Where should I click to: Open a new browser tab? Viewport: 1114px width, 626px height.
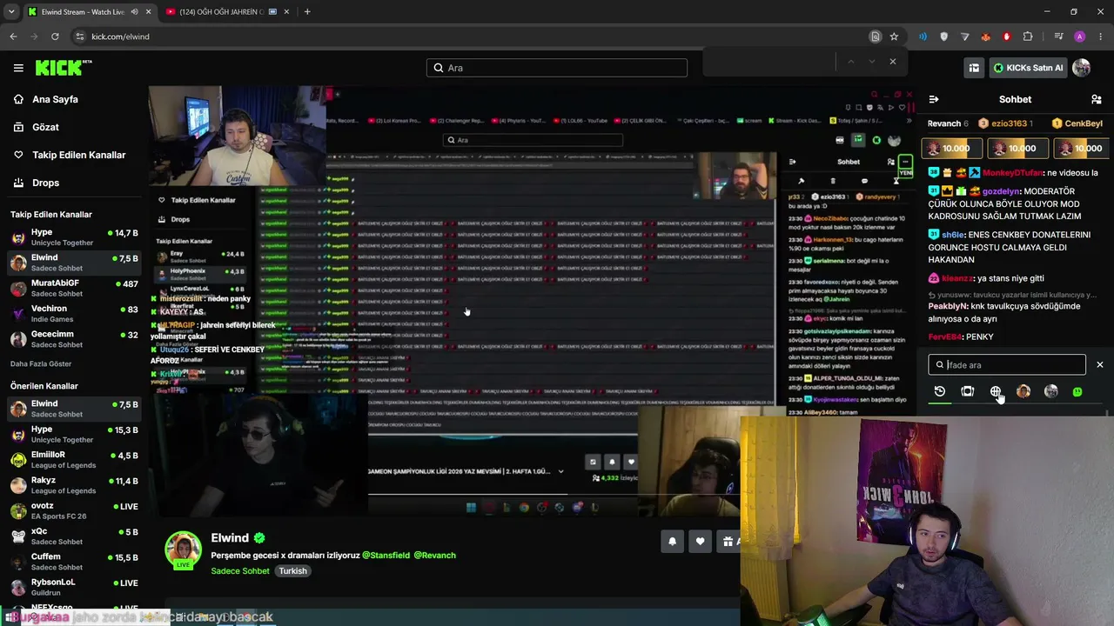coord(307,12)
